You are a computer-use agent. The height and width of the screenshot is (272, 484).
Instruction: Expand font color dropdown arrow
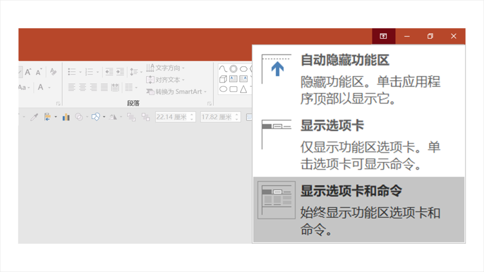(49, 88)
